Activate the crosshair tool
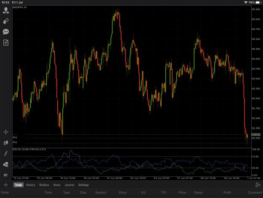 coord(6,132)
